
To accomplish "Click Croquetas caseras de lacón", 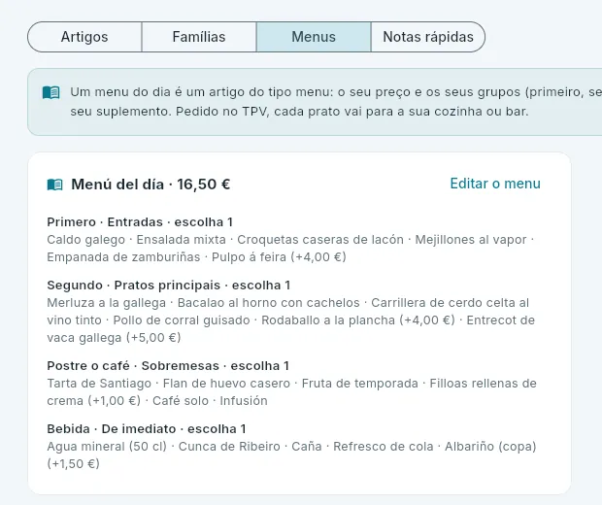I will (x=320, y=240).
